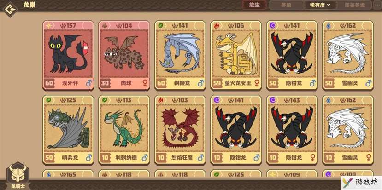
Task: Click the paw icon on 哨兵龙 card
Action: tap(63, 100)
